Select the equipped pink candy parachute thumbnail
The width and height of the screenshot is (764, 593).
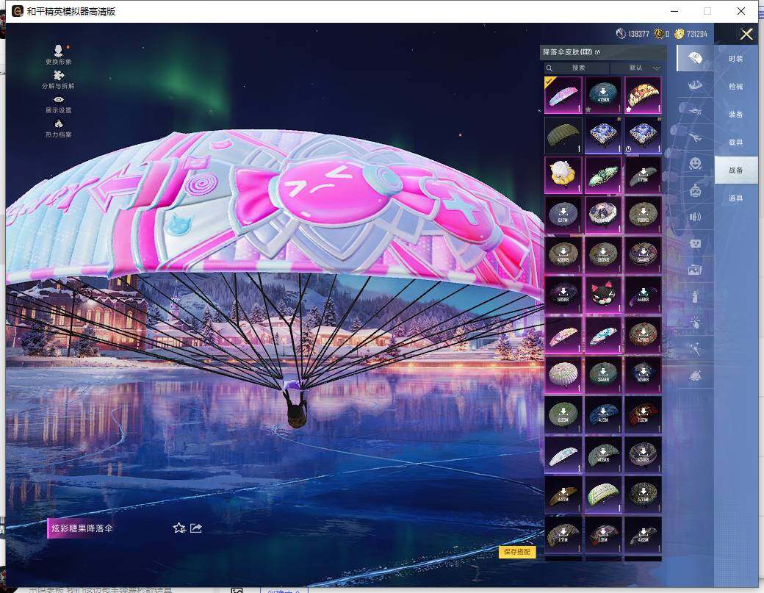pyautogui.click(x=563, y=95)
